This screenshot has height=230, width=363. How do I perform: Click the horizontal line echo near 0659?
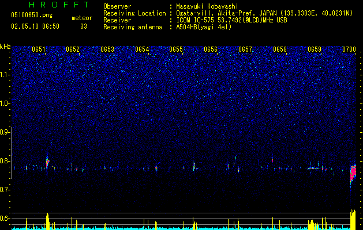coord(314,168)
